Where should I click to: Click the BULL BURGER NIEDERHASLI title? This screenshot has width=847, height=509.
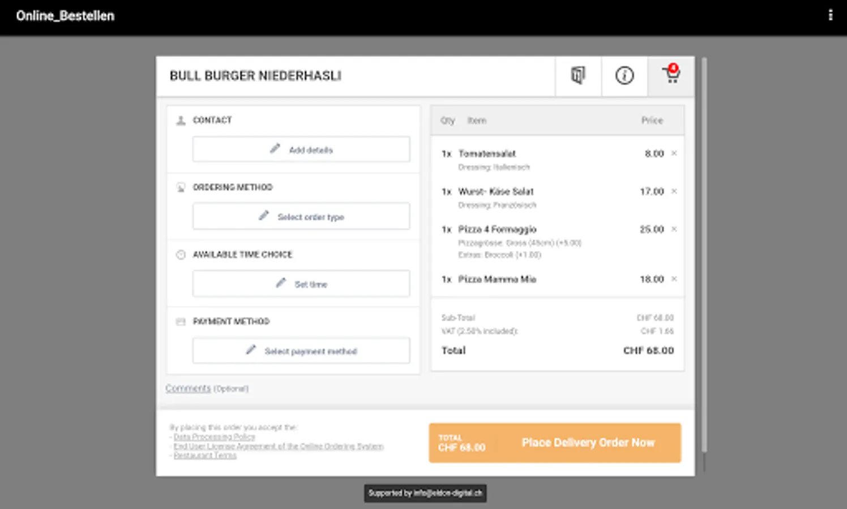pos(255,76)
